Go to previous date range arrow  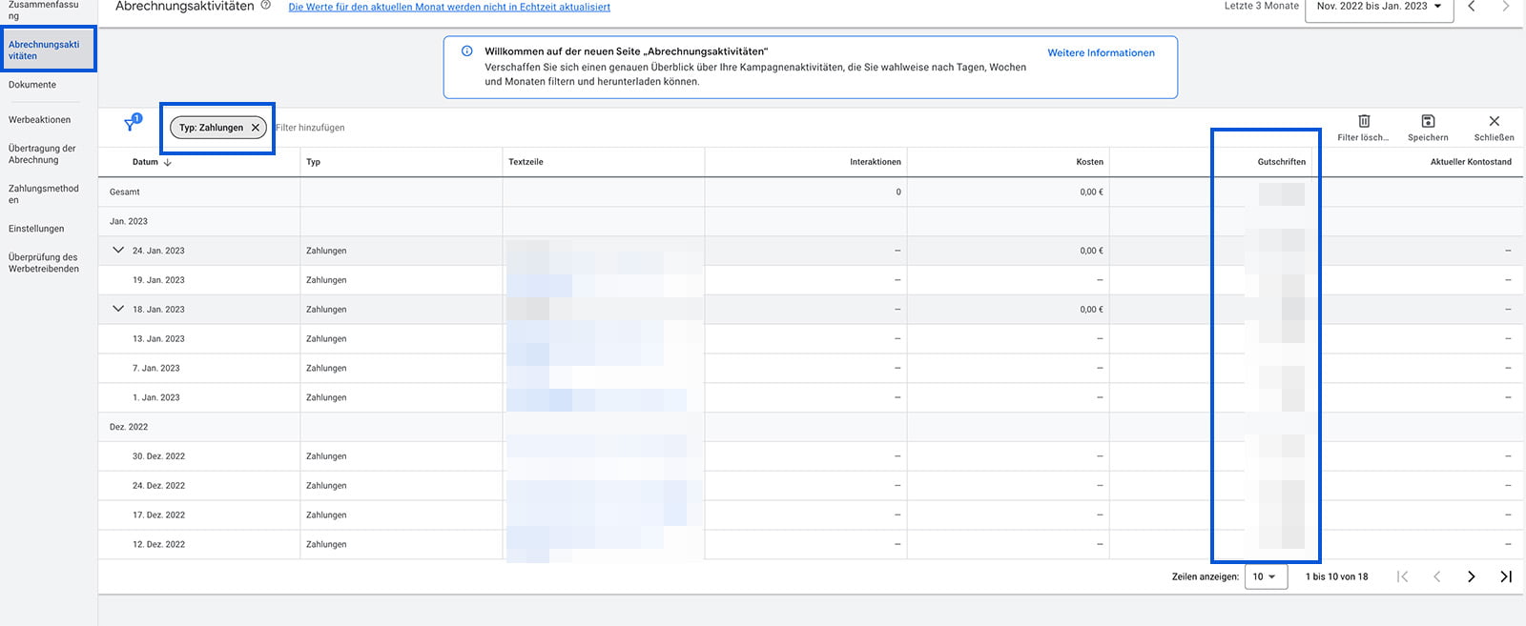coord(1472,7)
